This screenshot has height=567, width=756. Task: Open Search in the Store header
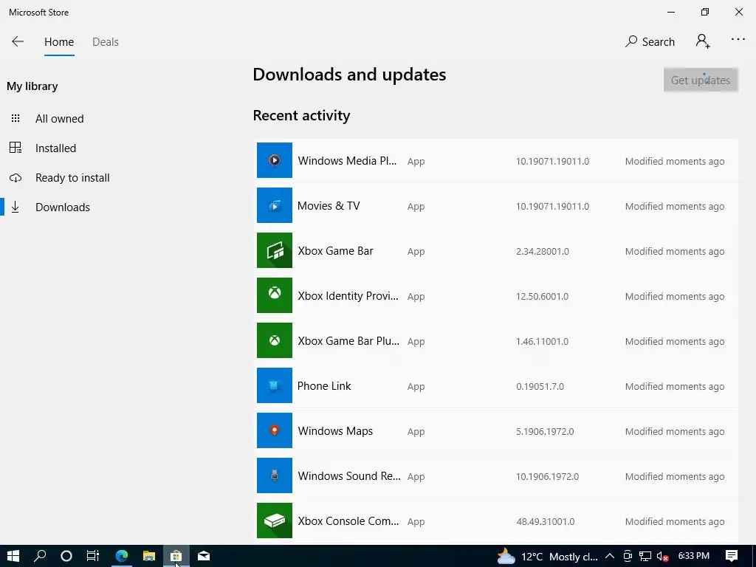tap(650, 42)
